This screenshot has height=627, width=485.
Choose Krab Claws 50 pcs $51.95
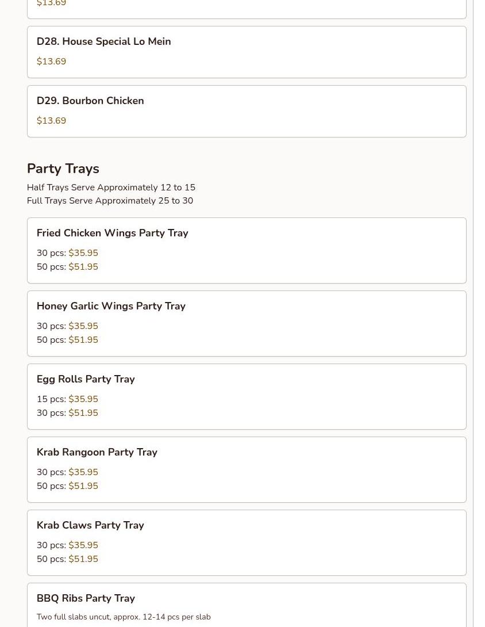pyautogui.click(x=67, y=559)
